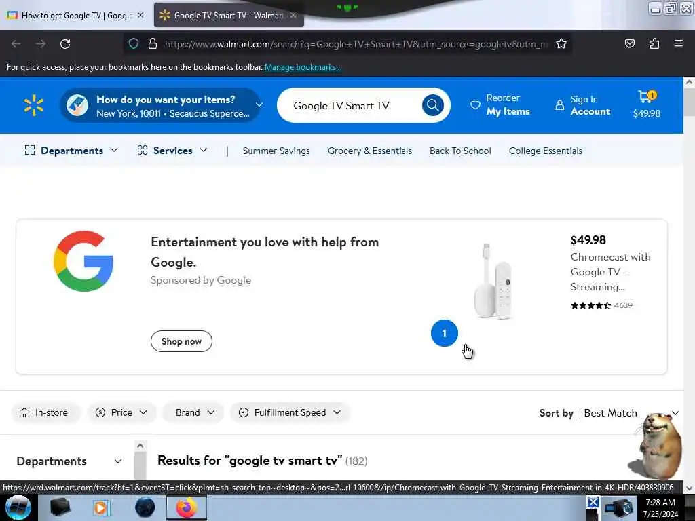Screen dimensions: 695x521
Task: Open the Sort by Best Match dropdown
Action: [x=609, y=413]
